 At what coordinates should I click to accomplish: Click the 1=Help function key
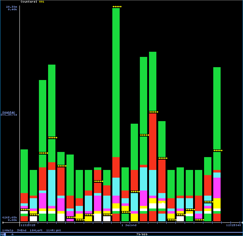pos(7,230)
